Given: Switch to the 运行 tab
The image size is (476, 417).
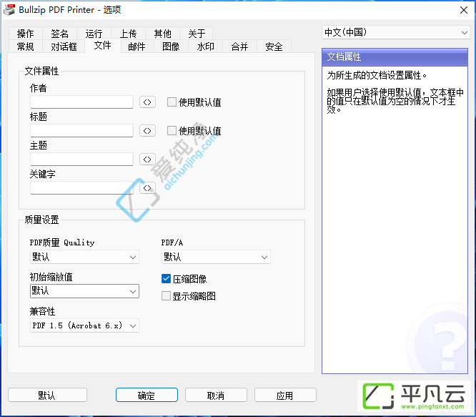Looking at the screenshot, I should click(x=94, y=33).
